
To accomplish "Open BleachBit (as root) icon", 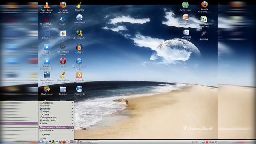I will [63, 75].
